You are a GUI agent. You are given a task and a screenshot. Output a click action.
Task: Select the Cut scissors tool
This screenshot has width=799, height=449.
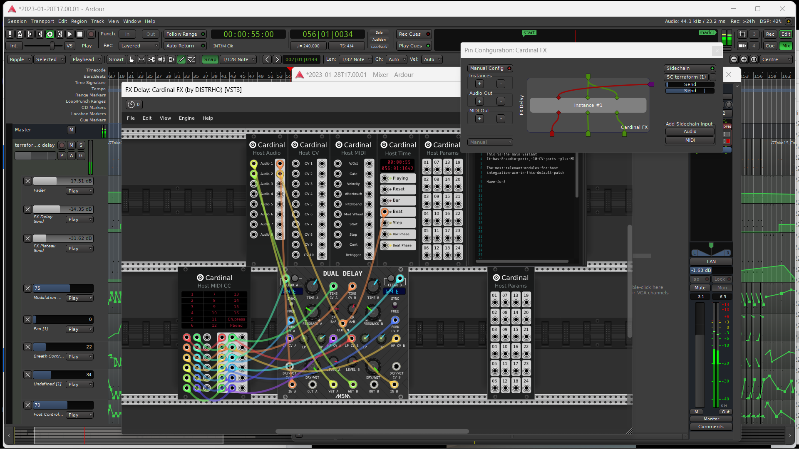[151, 59]
